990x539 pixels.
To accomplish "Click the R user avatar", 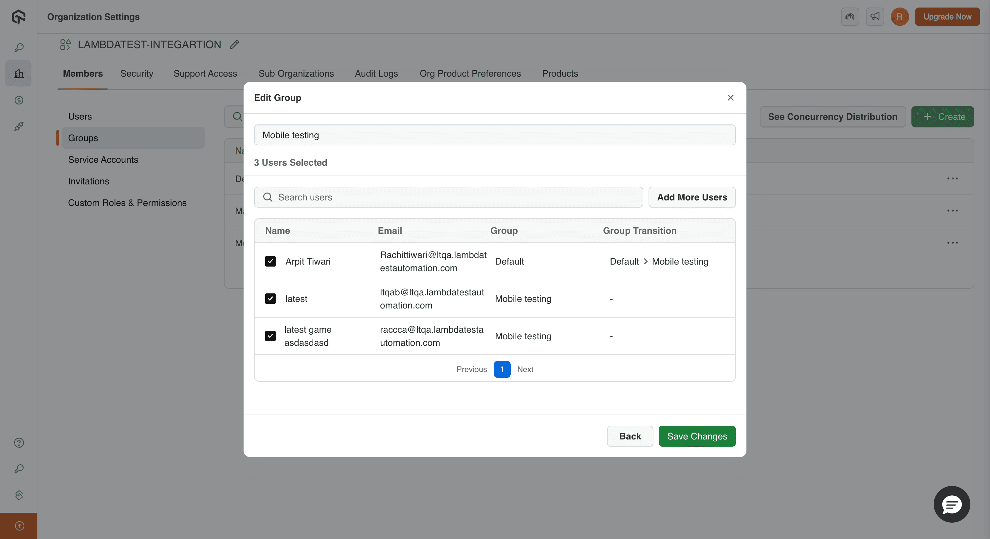I will (899, 16).
